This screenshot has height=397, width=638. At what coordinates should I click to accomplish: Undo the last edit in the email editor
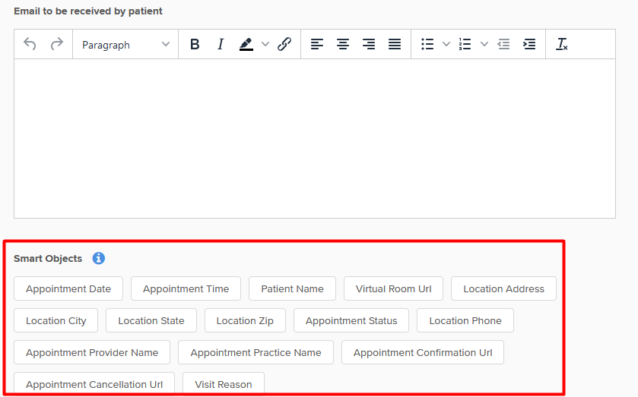click(30, 44)
